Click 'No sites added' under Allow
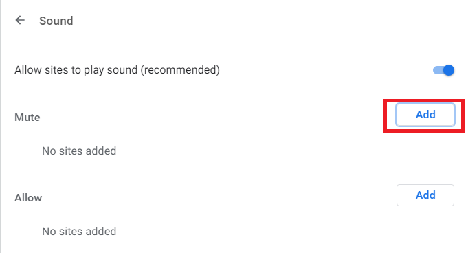The width and height of the screenshot is (468, 253). click(79, 231)
